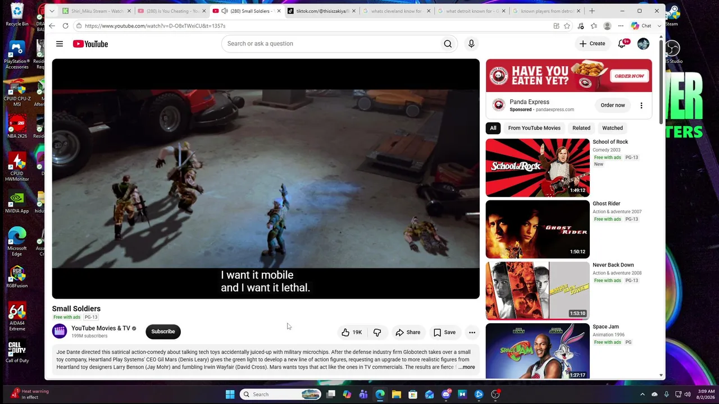719x404 pixels.
Task: Click the YouTube search input field
Action: (x=330, y=44)
